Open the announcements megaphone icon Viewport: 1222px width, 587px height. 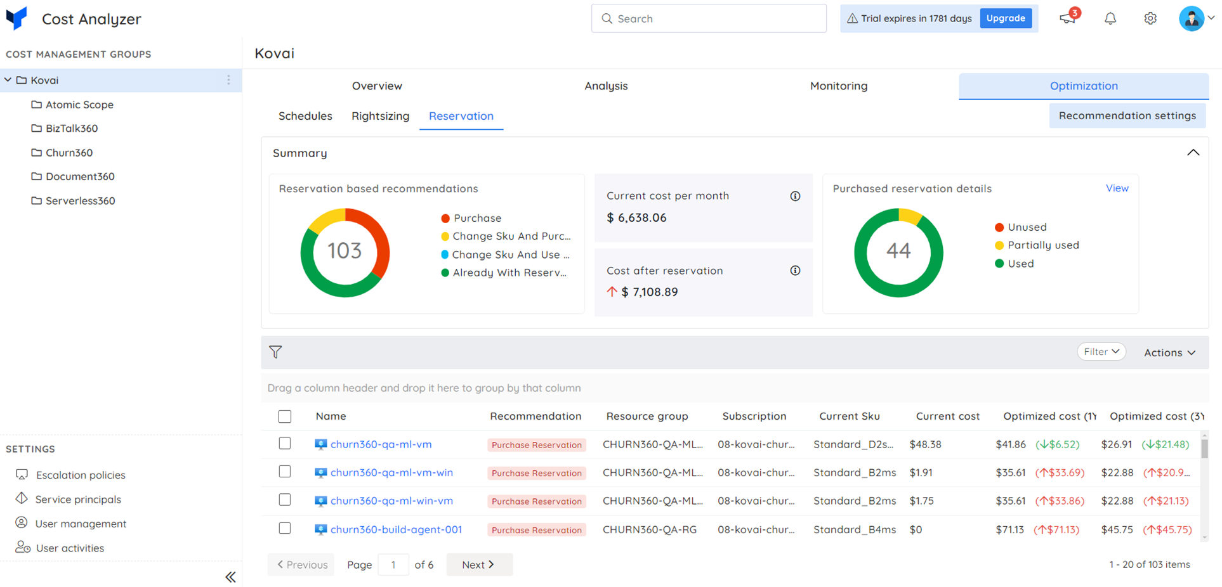click(x=1067, y=18)
